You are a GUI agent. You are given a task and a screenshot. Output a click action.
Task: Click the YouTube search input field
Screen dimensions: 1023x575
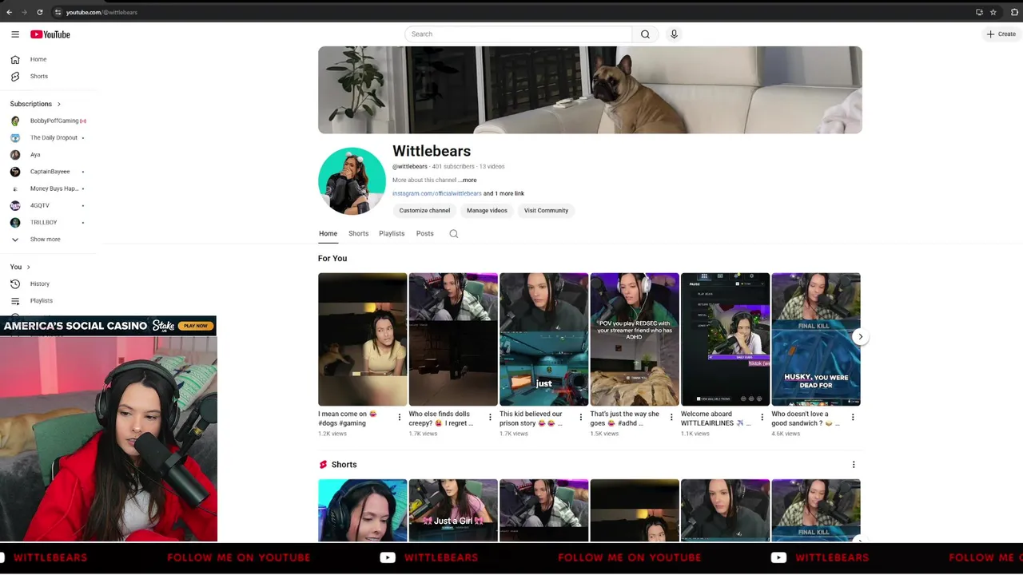518,34
